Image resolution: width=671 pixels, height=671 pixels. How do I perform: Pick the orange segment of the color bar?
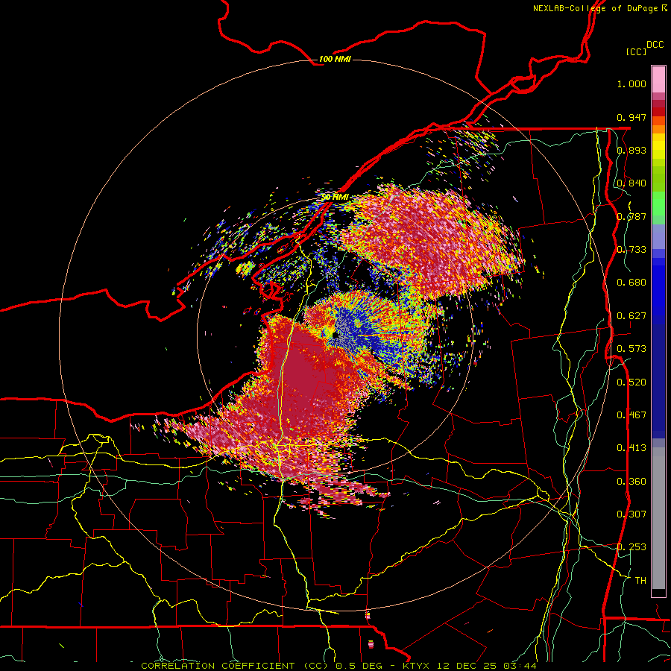coord(658,129)
